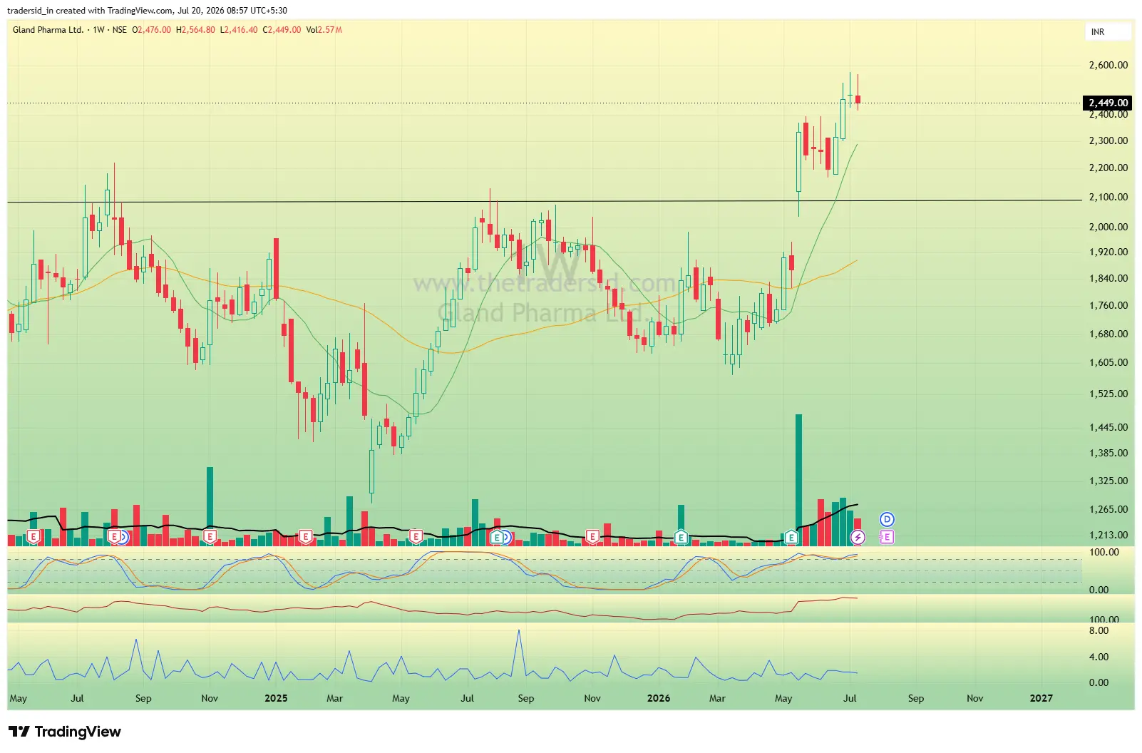Click the 1,445.00 price axis label

click(1108, 427)
